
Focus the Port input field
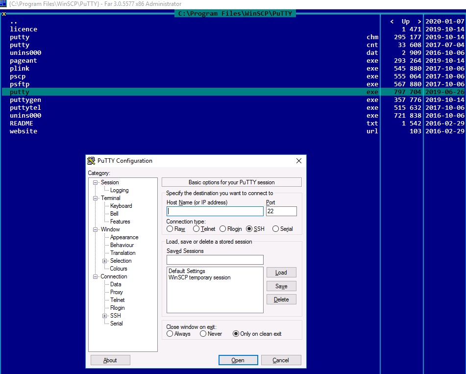281,211
